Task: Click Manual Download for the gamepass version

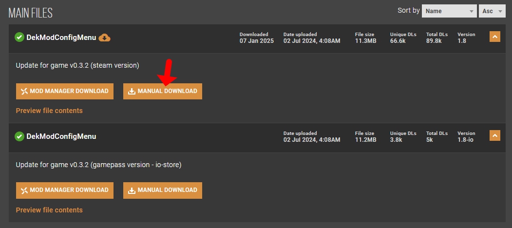Action: (163, 190)
